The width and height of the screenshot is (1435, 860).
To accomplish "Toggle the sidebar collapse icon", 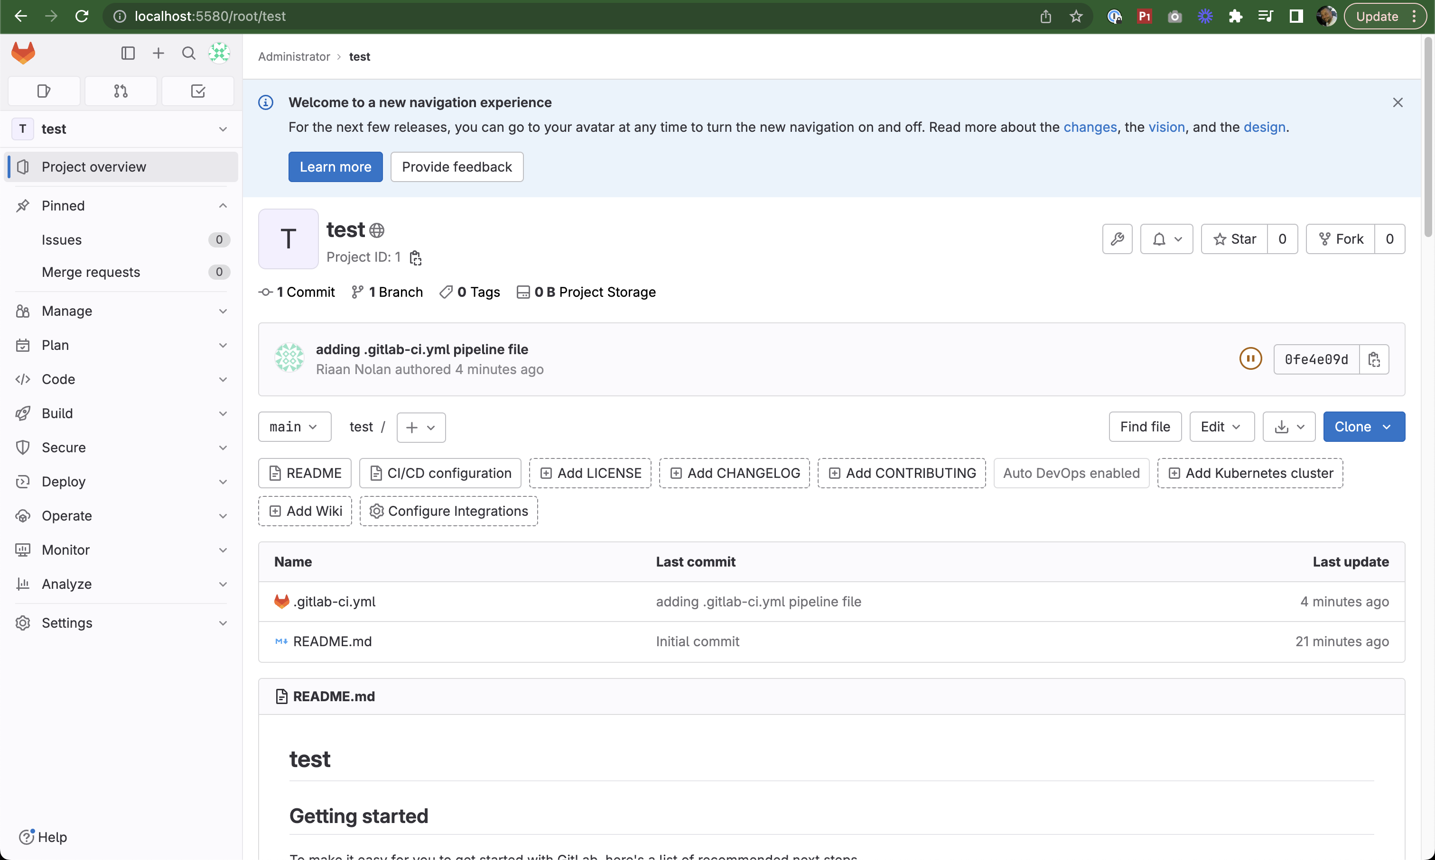I will 128,53.
